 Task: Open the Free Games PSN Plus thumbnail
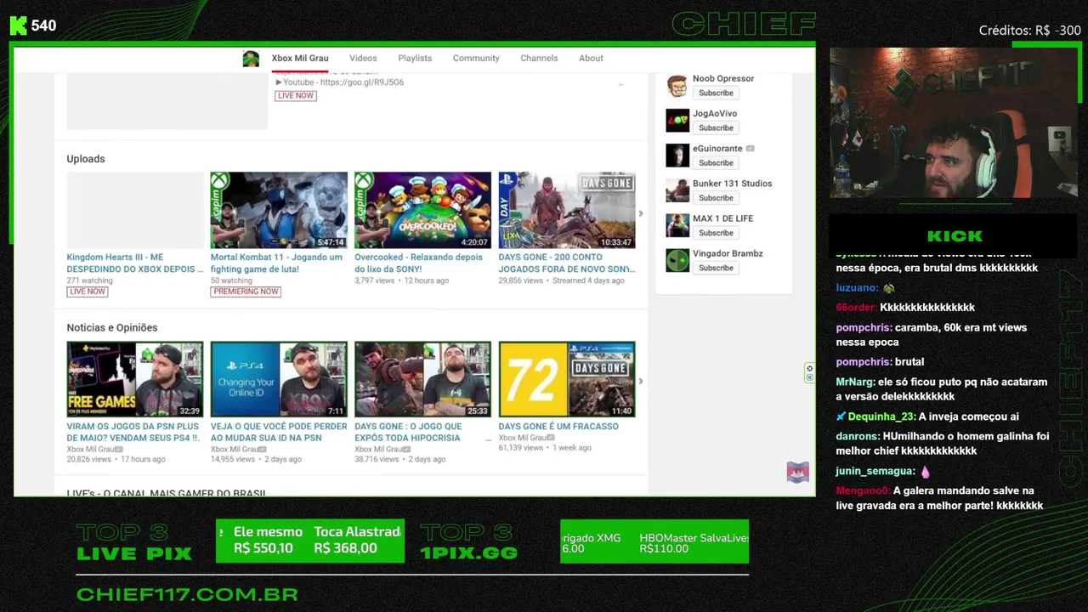click(135, 379)
